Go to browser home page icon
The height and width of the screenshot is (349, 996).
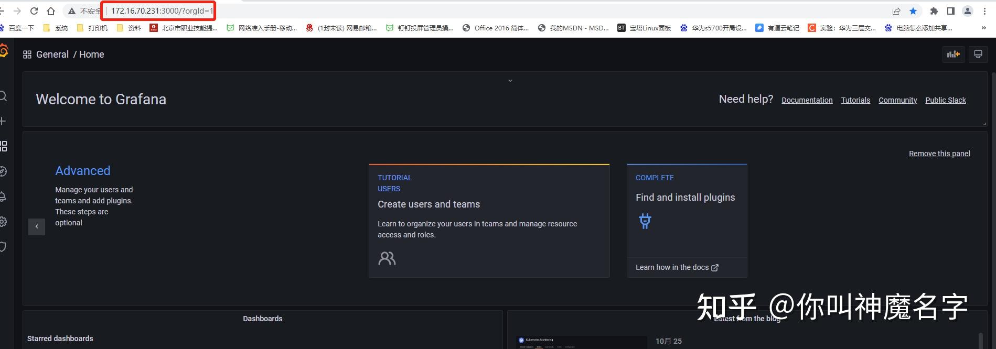(51, 11)
